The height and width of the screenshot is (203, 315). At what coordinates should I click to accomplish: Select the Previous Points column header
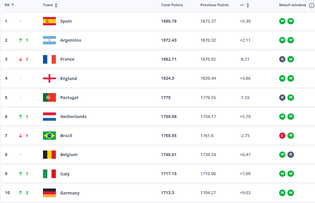click(214, 5)
